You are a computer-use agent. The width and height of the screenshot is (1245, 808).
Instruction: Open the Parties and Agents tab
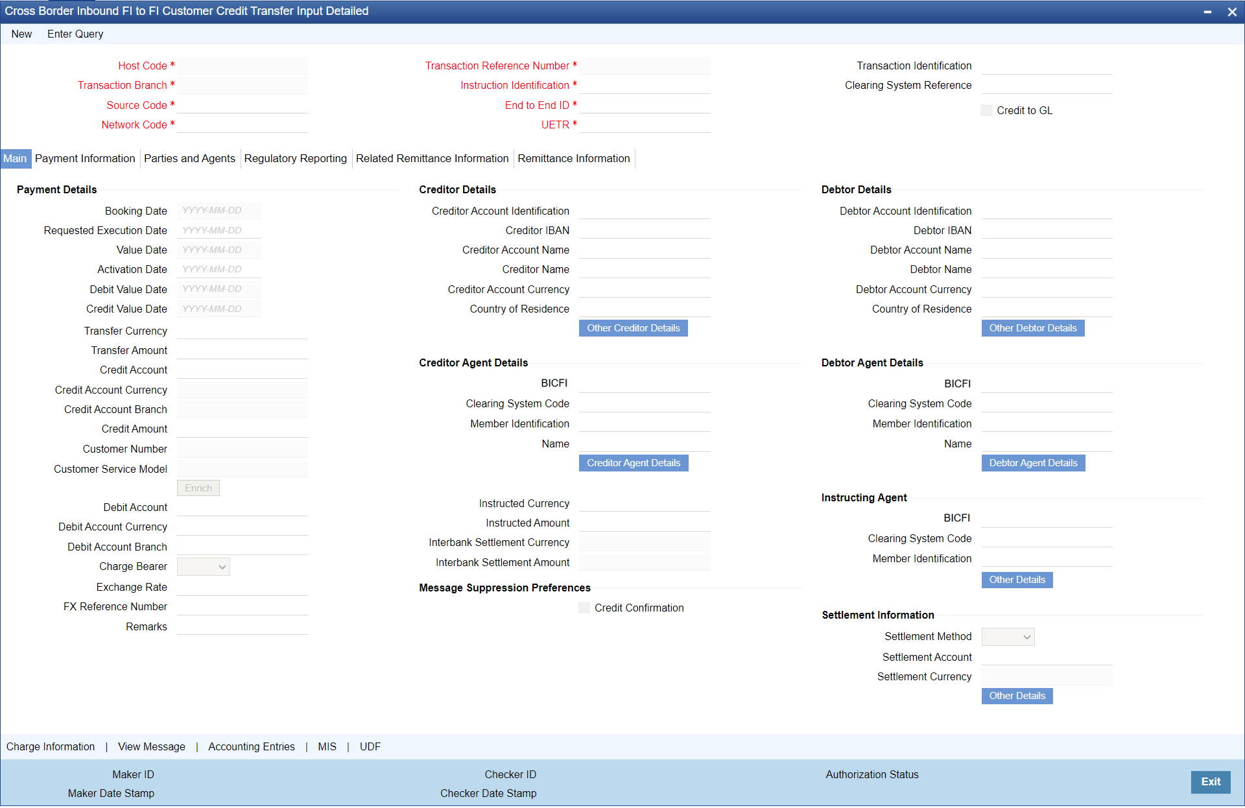189,158
